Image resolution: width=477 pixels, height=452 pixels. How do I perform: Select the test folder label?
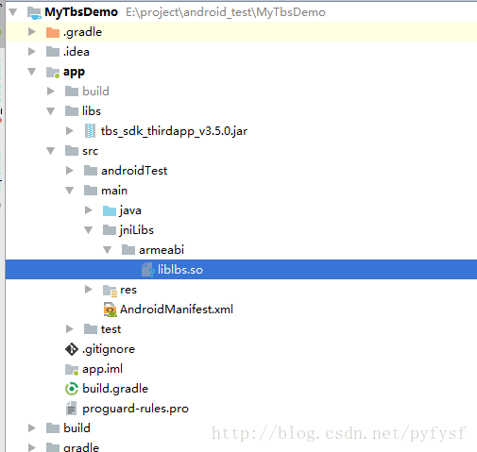tap(111, 329)
